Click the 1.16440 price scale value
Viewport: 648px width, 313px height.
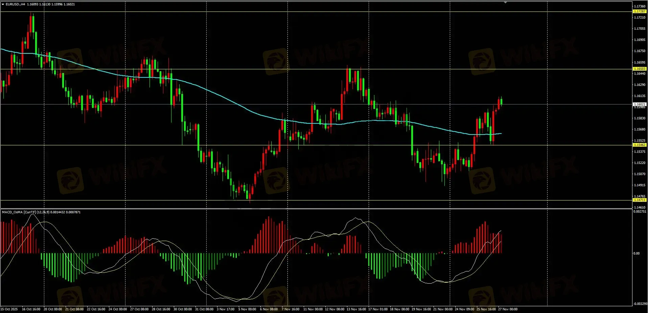point(640,74)
